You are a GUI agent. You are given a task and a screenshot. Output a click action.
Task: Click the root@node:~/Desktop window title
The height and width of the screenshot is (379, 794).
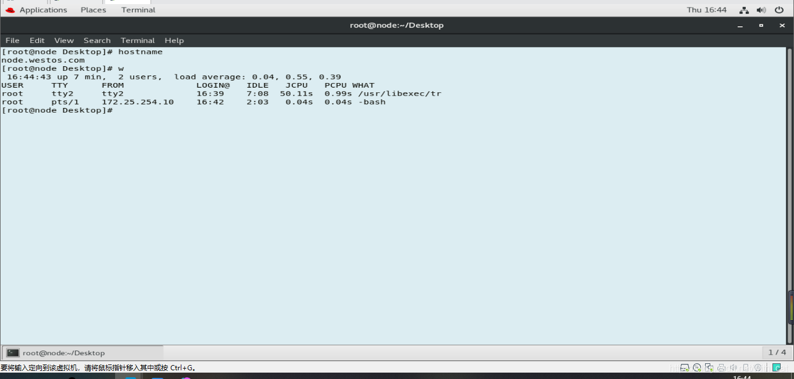point(396,26)
